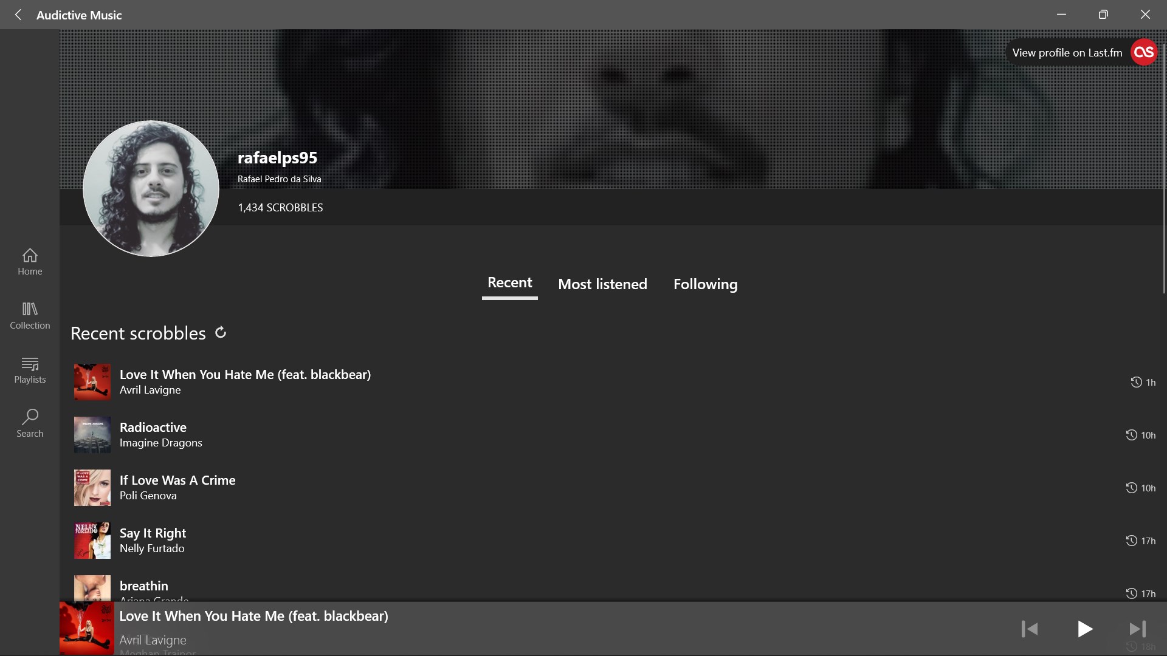The width and height of the screenshot is (1167, 656).
Task: Click the Radioactive album cover
Action: click(x=92, y=435)
